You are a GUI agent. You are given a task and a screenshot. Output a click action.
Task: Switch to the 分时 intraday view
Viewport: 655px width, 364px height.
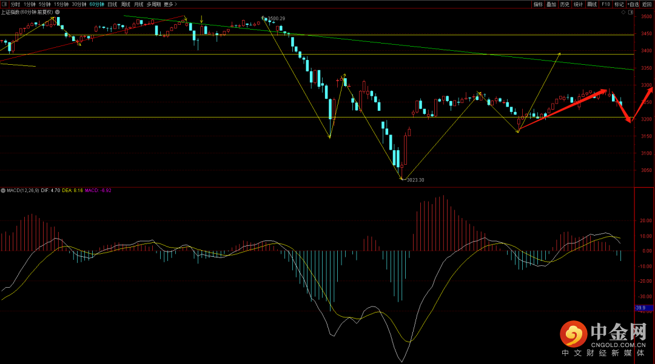click(x=15, y=4)
